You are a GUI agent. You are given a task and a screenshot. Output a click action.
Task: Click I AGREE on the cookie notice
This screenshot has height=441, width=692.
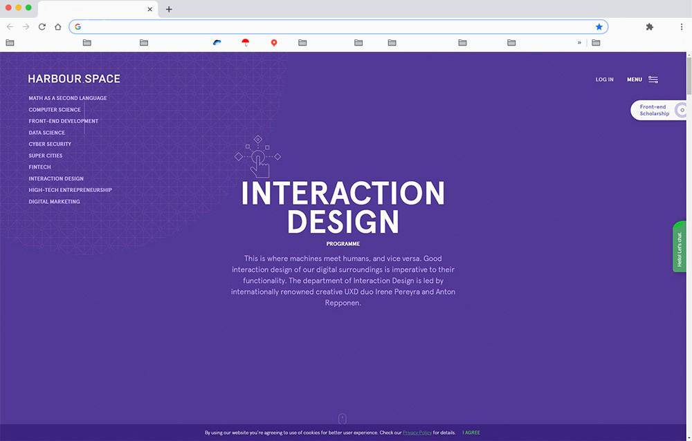471,433
